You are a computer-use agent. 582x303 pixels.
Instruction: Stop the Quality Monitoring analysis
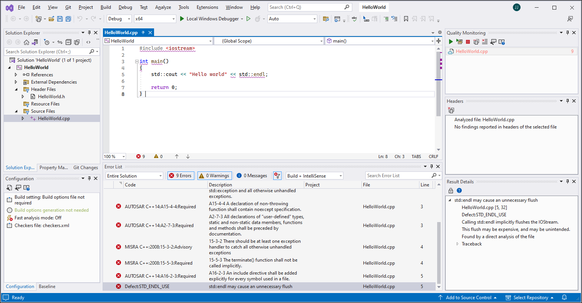(467, 41)
